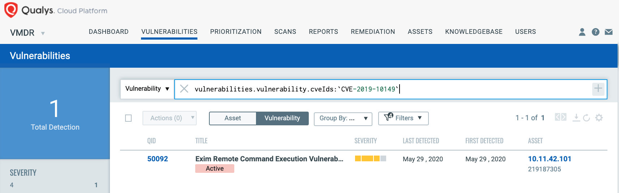Go to next page arrow
This screenshot has height=193, width=619.
(x=564, y=117)
